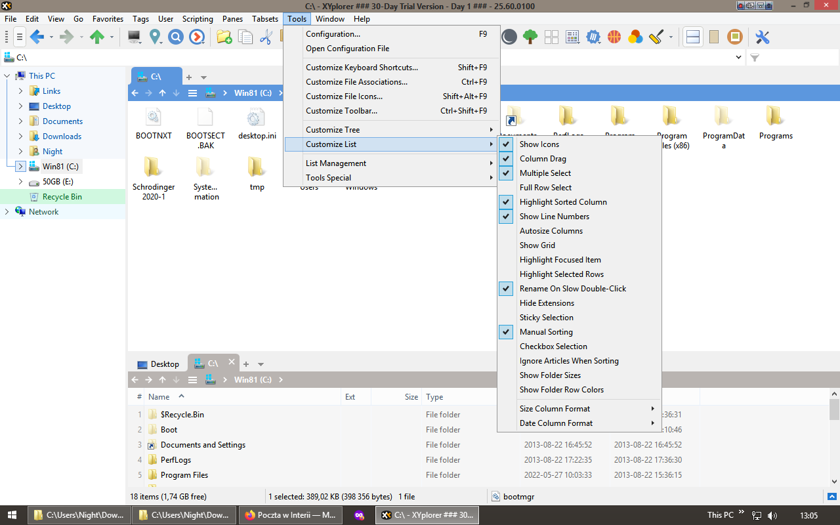Screen dimensions: 840x525
Task: Click the Copy documents toolbar icon
Action: 244,37
